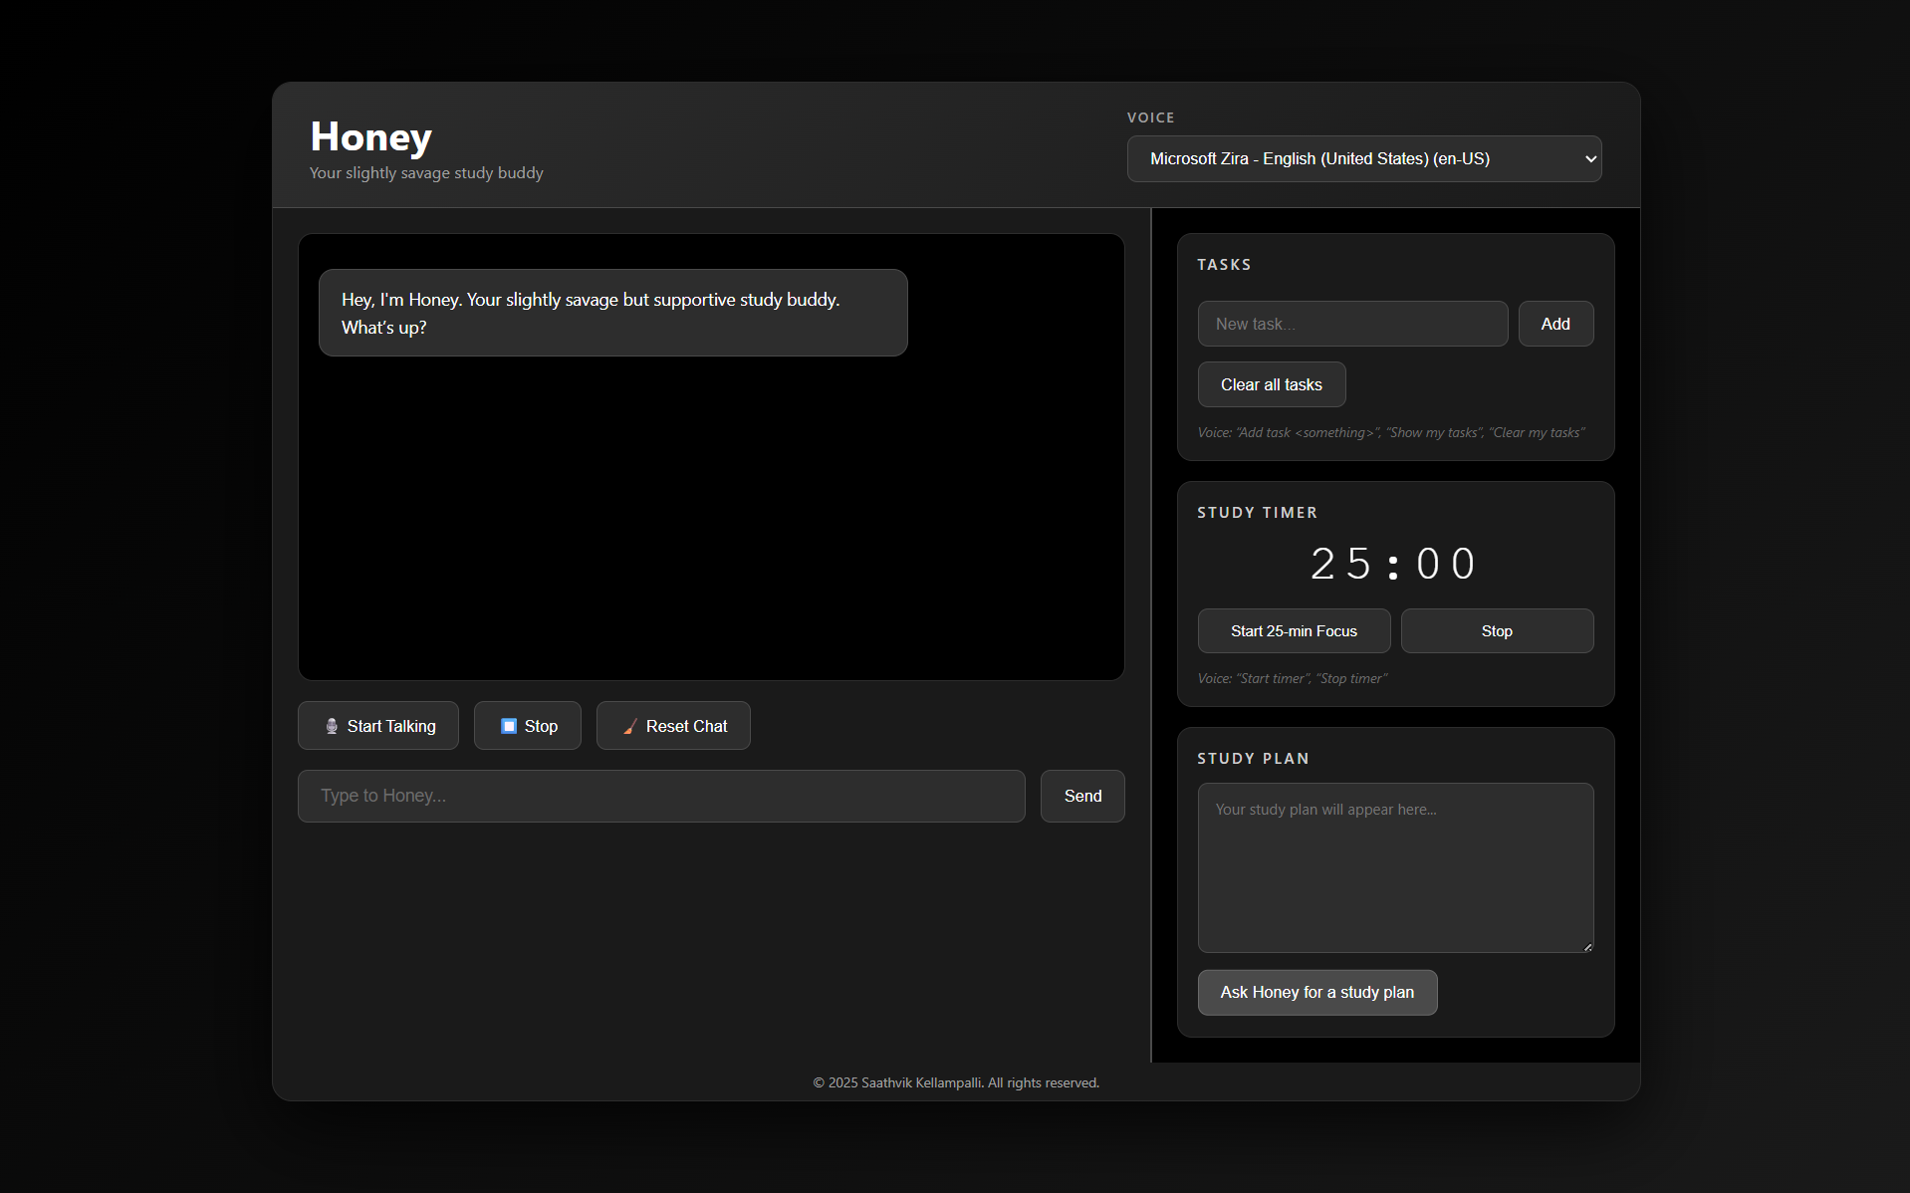Open the Microsoft Zira voice dropdown
The width and height of the screenshot is (1910, 1193).
tap(1363, 159)
